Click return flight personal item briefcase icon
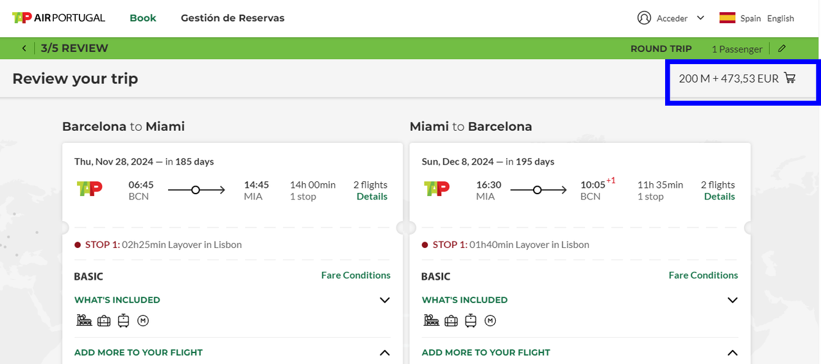The image size is (821, 364). coord(452,320)
